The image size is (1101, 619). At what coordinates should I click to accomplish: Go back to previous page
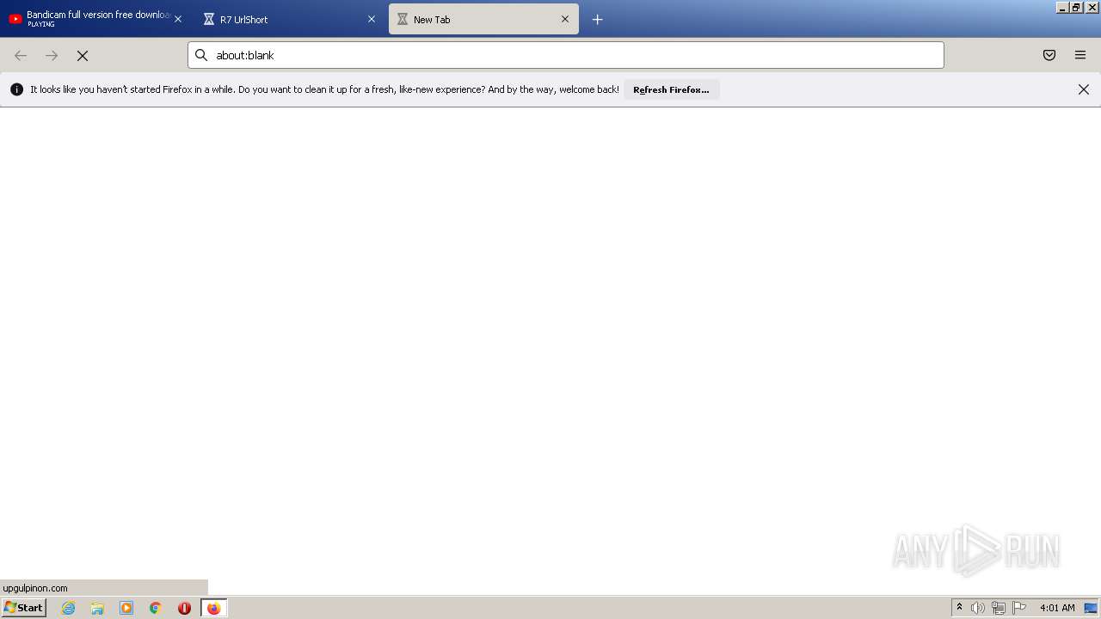pyautogui.click(x=21, y=55)
